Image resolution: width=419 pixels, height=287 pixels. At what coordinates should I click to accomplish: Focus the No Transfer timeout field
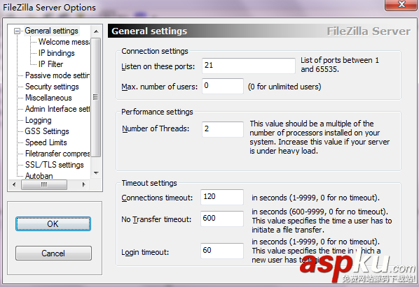click(222, 219)
